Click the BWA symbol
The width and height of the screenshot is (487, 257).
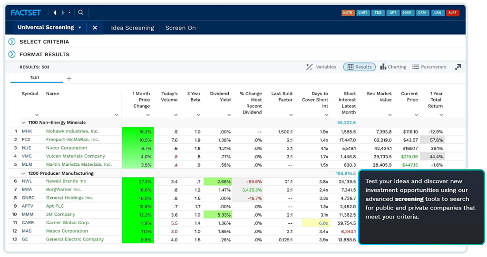pos(27,190)
